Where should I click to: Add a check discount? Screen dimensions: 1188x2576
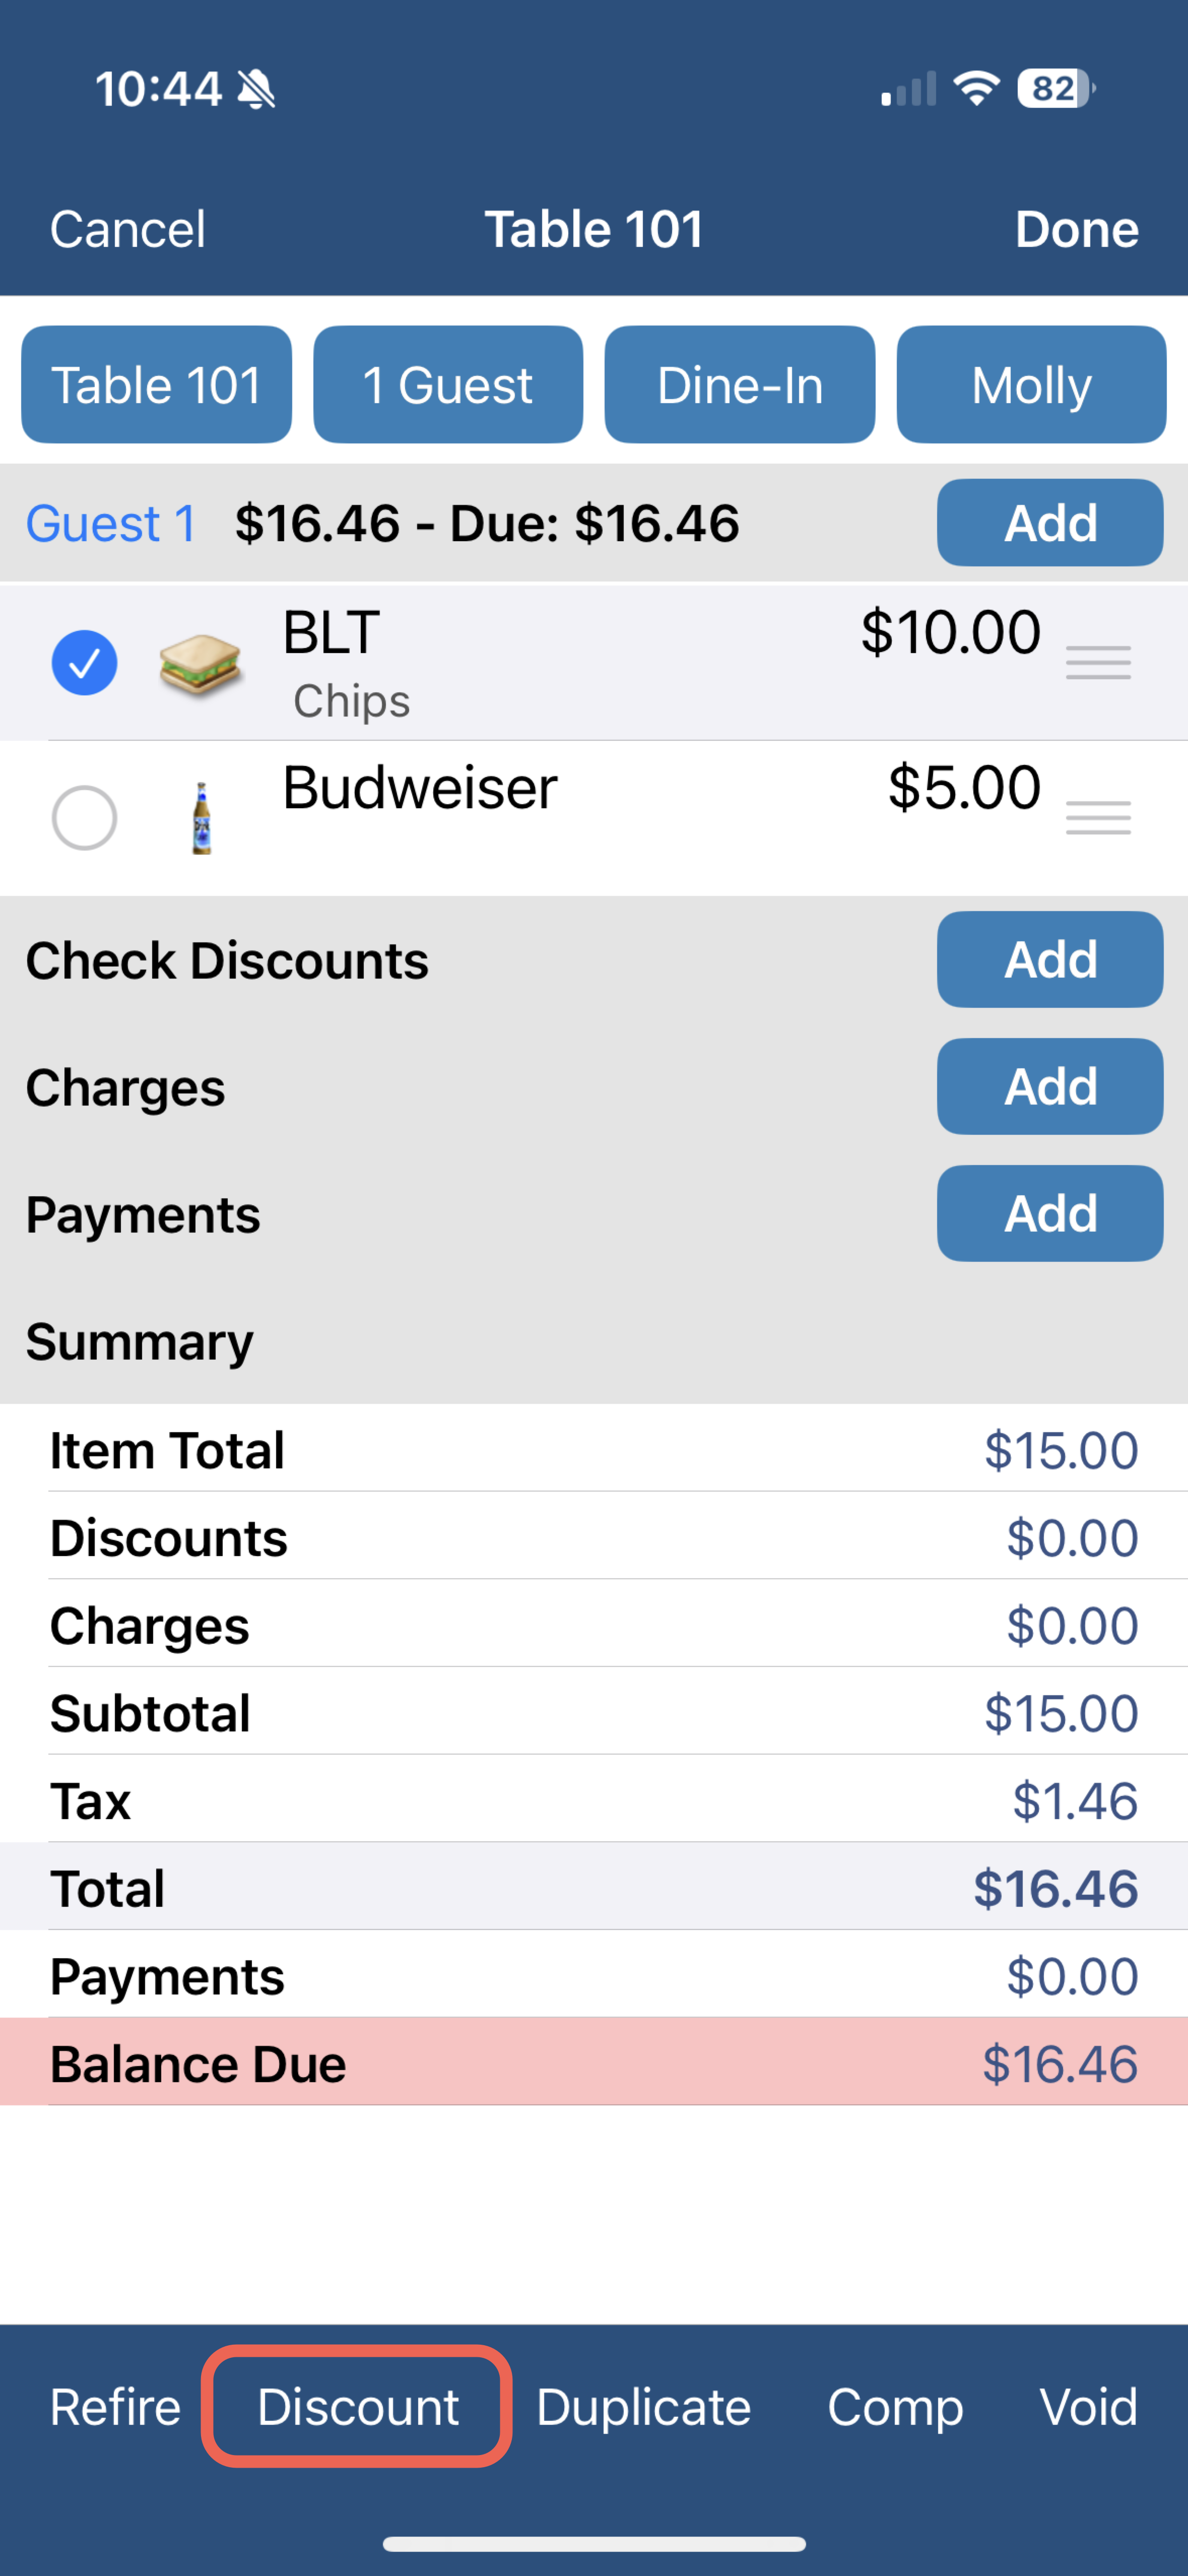[x=1050, y=960]
